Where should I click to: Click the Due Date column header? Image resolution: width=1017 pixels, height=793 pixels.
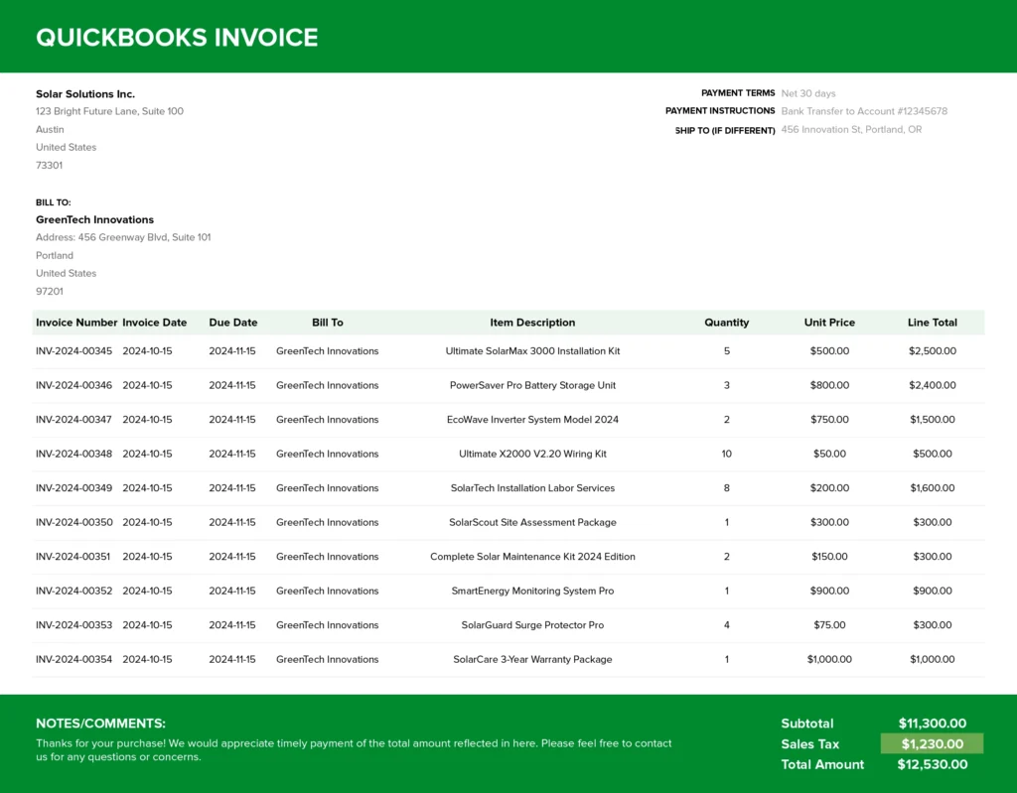[x=232, y=323]
